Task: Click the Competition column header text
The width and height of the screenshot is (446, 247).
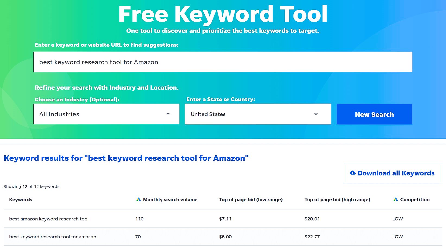Action: 415,200
